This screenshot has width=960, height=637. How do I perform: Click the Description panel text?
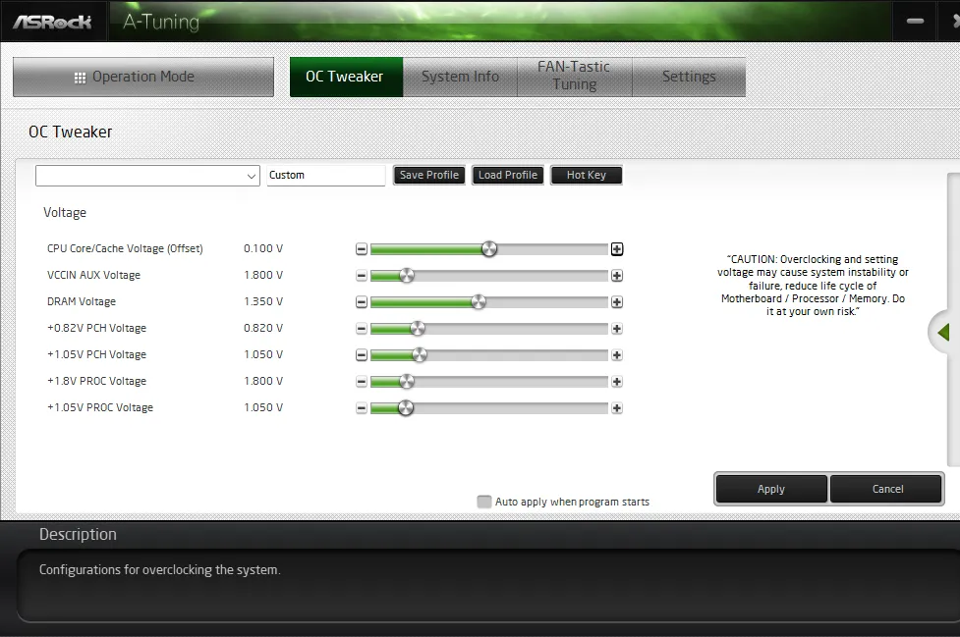[160, 569]
